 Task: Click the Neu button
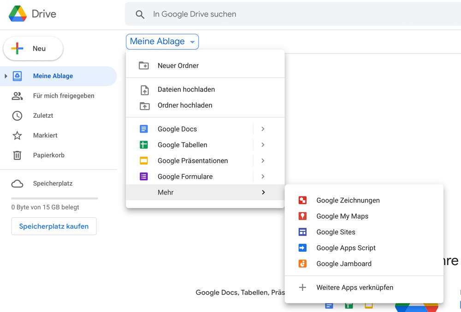pyautogui.click(x=33, y=48)
